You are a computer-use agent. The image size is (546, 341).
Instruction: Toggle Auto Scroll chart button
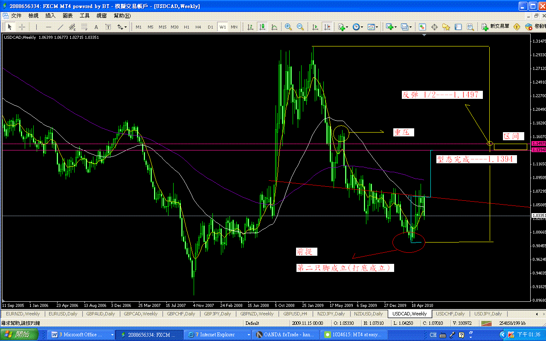coord(315,27)
